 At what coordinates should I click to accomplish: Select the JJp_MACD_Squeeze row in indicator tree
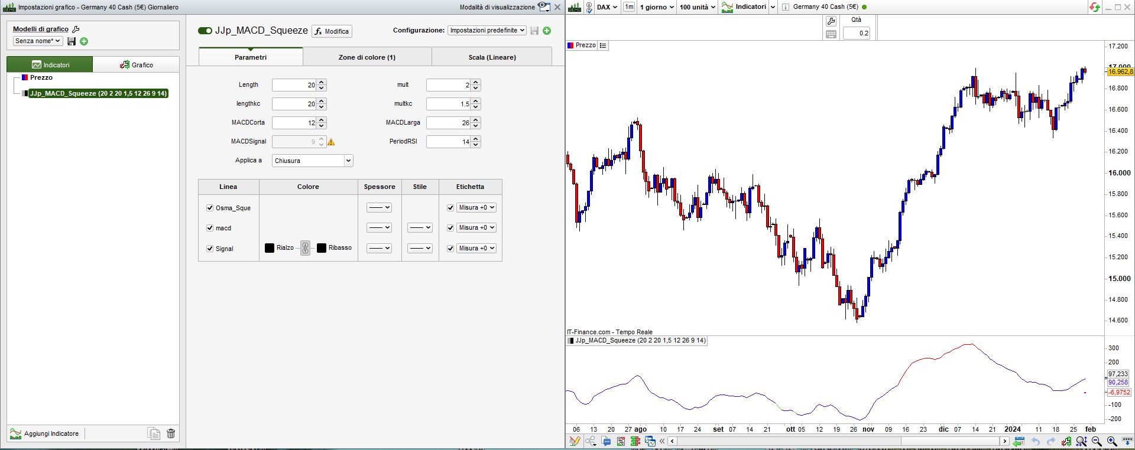pos(98,93)
